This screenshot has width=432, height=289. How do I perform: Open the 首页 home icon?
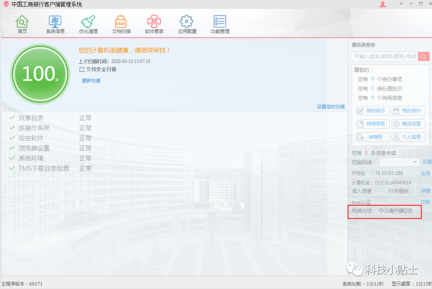click(22, 24)
